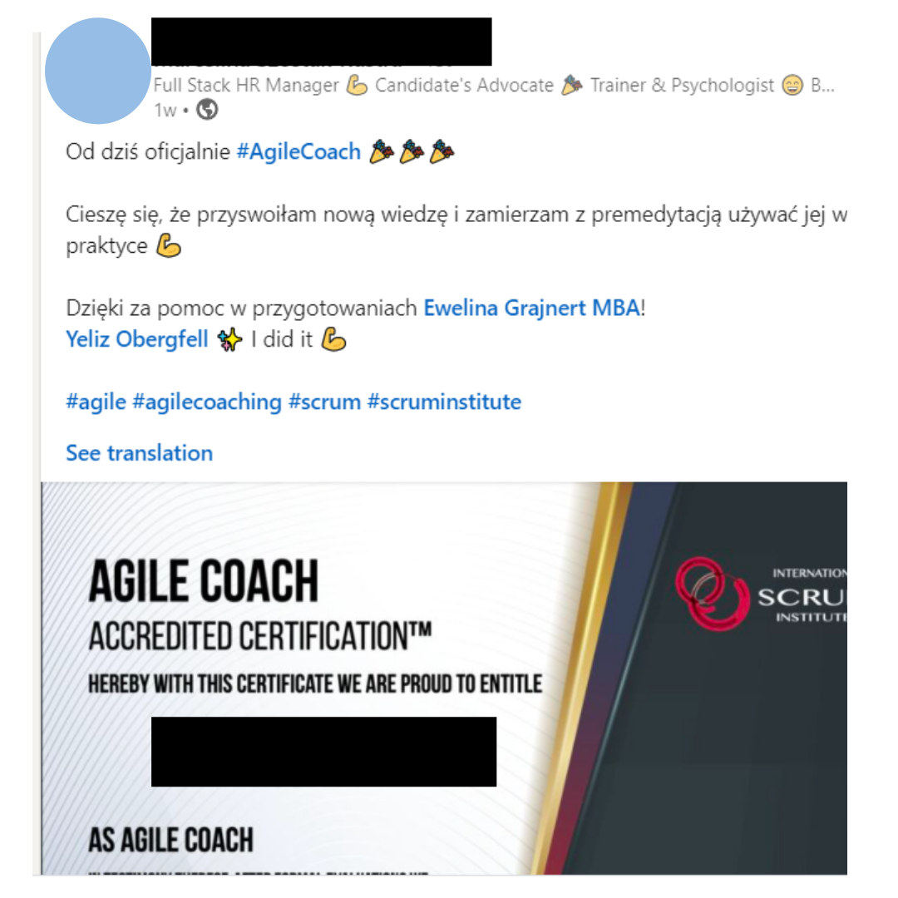The image size is (898, 898).
Task: Open Ewelina Grajnert MBA's profile
Action: (531, 308)
